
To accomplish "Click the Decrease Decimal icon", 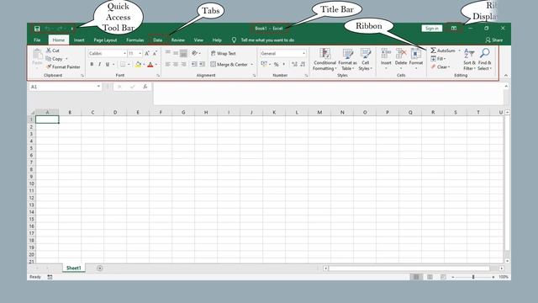I will 303,64.
